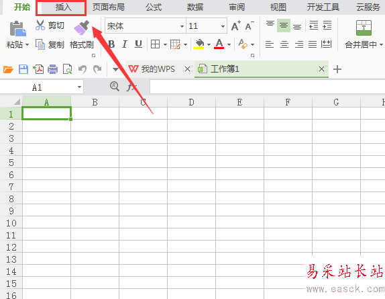Open the font name 宋体 dropdown
Viewport: 385px width, 299px height.
click(182, 26)
